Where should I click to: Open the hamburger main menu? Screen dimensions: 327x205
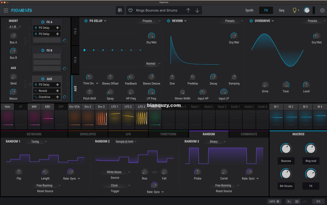[x=6, y=10]
